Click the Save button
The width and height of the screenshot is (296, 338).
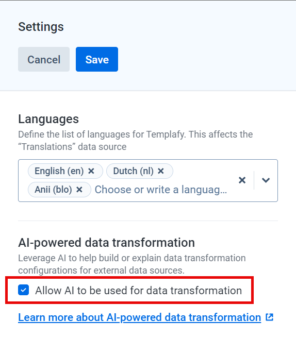point(97,59)
